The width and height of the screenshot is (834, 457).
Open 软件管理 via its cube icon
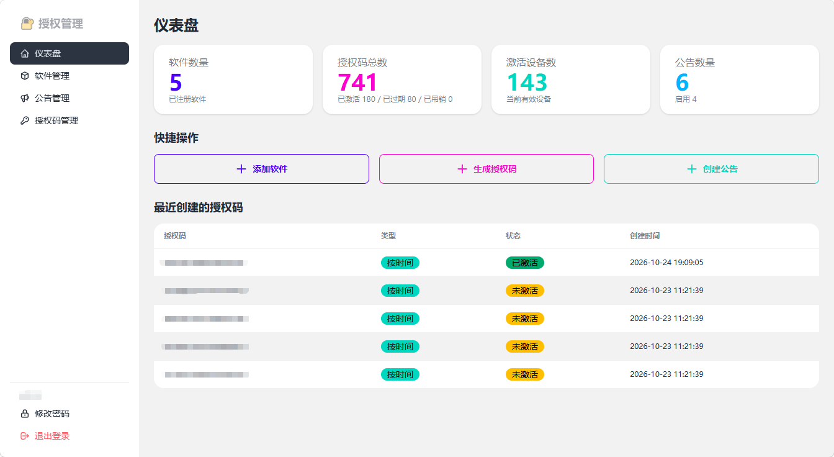25,76
